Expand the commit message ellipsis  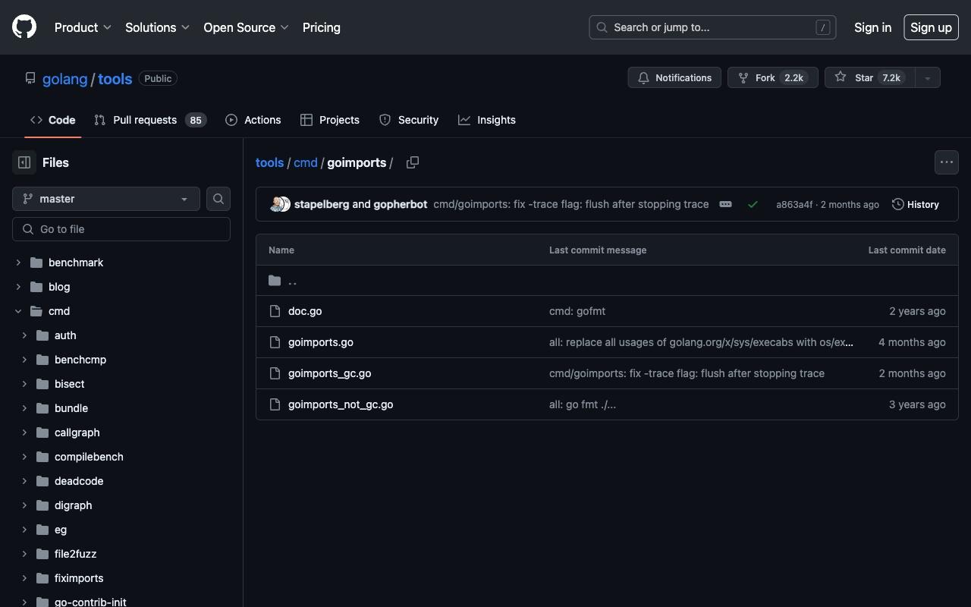pos(725,204)
